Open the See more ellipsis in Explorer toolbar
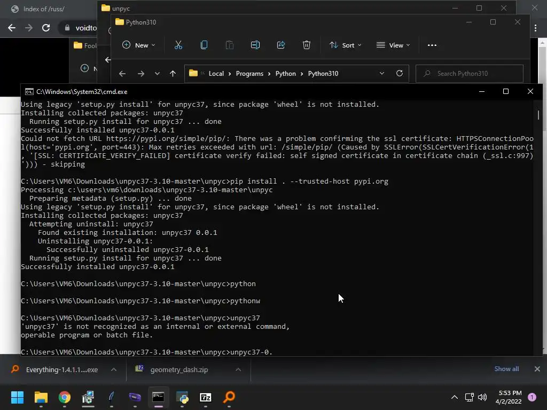This screenshot has width=547, height=410. click(x=432, y=45)
